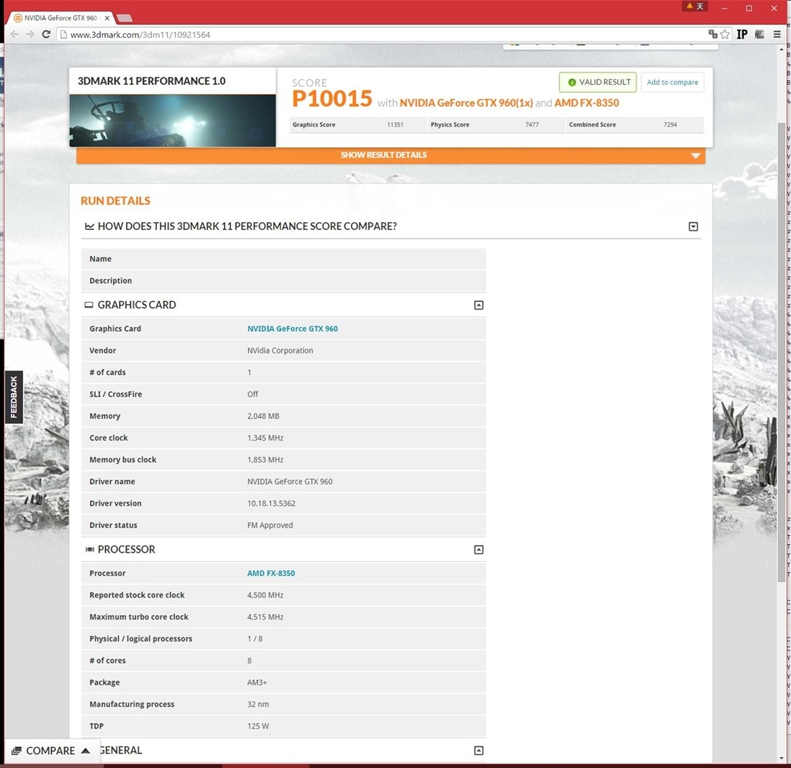Viewport: 791px width, 768px height.
Task: Open the FEEDBACK side tab
Action: (x=14, y=397)
